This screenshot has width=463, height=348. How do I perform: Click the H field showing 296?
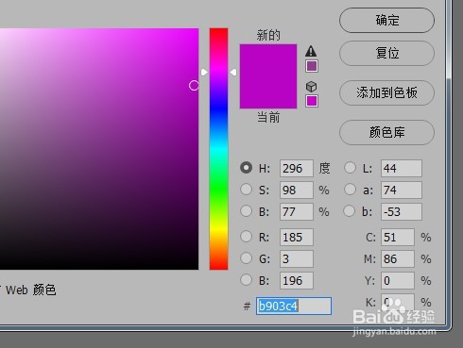[297, 168]
